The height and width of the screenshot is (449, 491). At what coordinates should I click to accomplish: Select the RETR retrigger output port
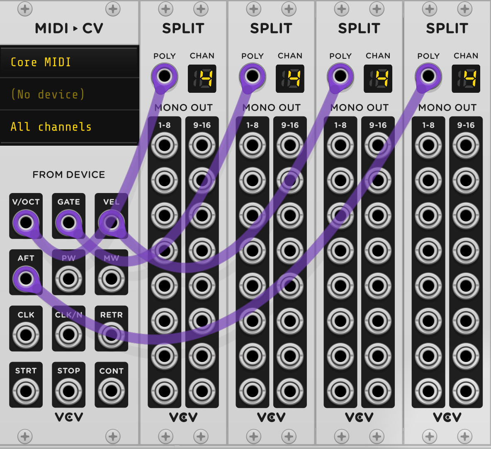click(111, 334)
